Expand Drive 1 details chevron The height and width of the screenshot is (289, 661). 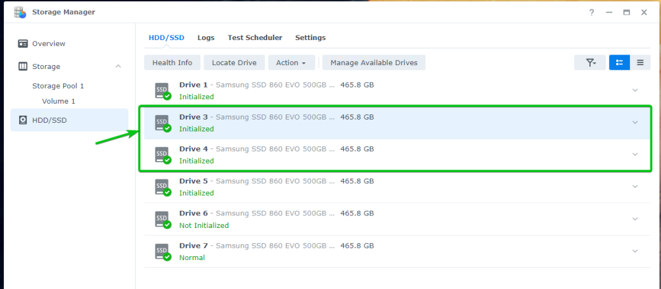(635, 90)
